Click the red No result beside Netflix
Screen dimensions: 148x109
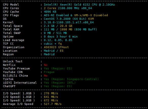(46, 65)
